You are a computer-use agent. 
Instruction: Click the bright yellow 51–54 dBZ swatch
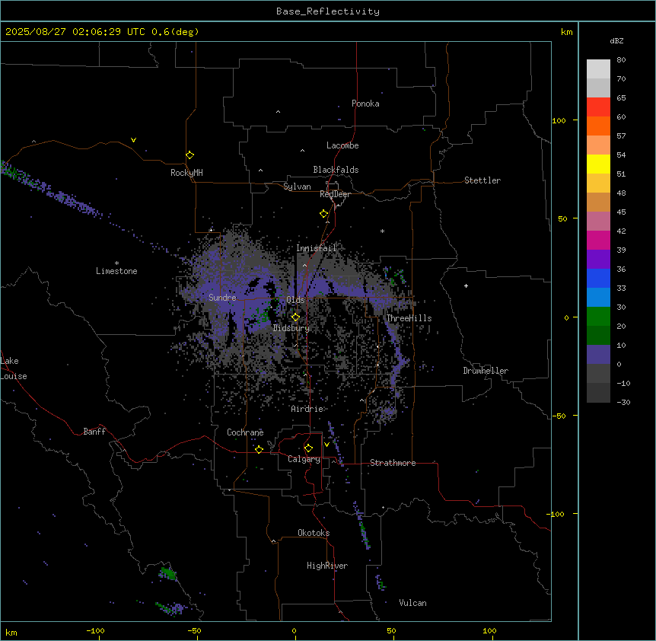click(x=598, y=164)
